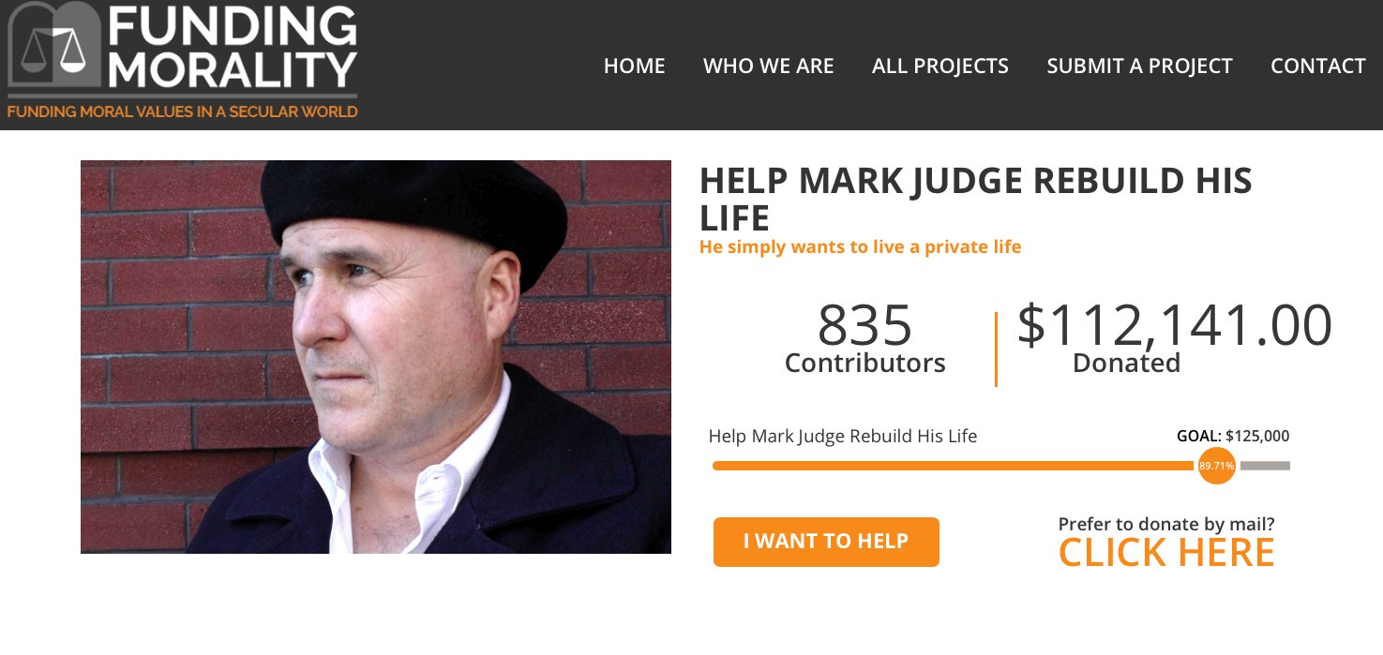The height and width of the screenshot is (655, 1383).
Task: Open the CONTACT page
Action: pos(1317,66)
